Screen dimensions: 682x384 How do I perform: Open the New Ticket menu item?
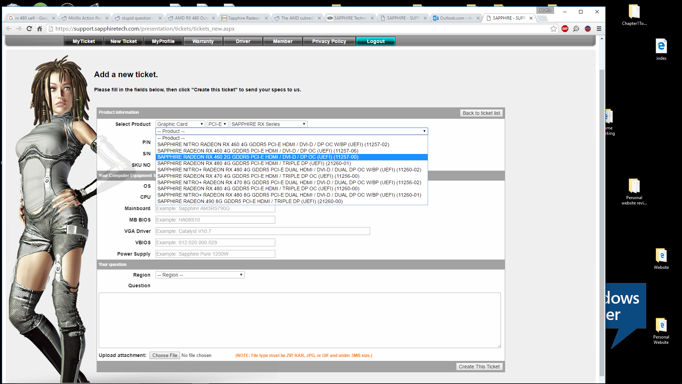[x=124, y=41]
